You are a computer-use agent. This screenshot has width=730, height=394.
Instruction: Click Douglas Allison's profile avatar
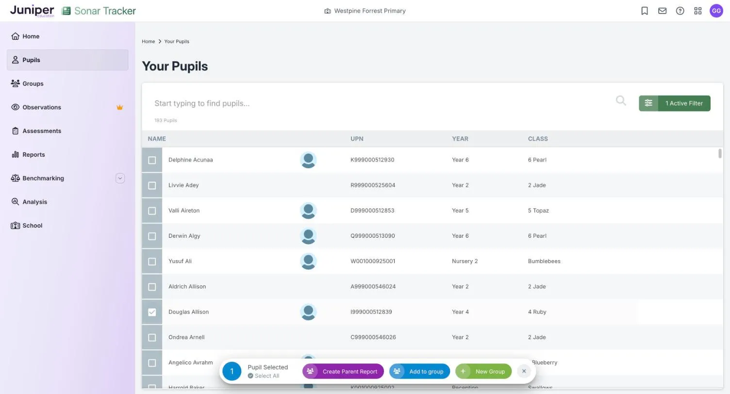(308, 312)
